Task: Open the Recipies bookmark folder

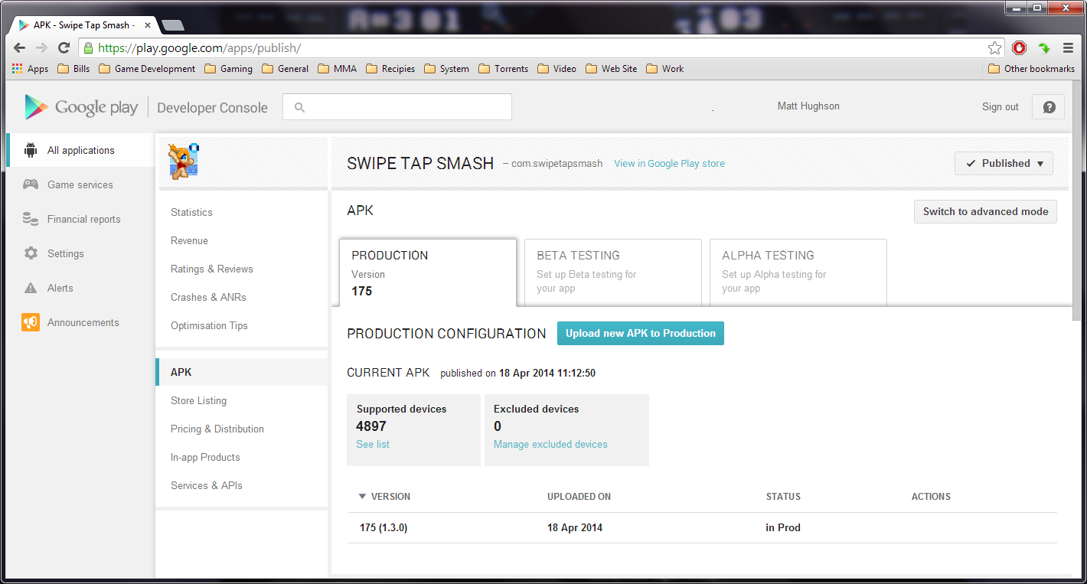Action: (x=390, y=69)
